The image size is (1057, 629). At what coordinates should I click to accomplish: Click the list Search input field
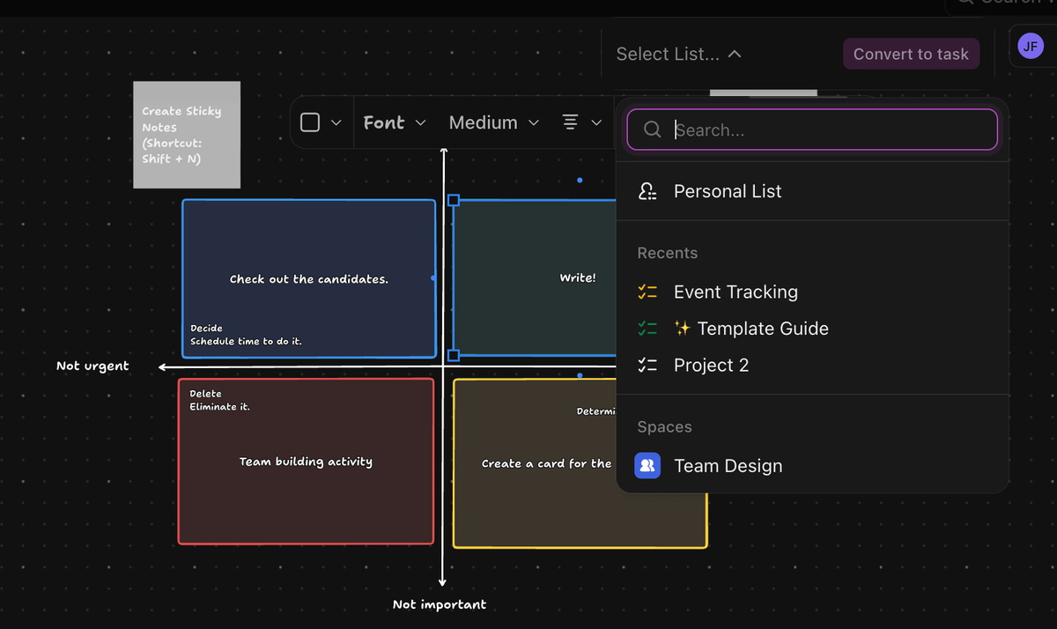828,129
